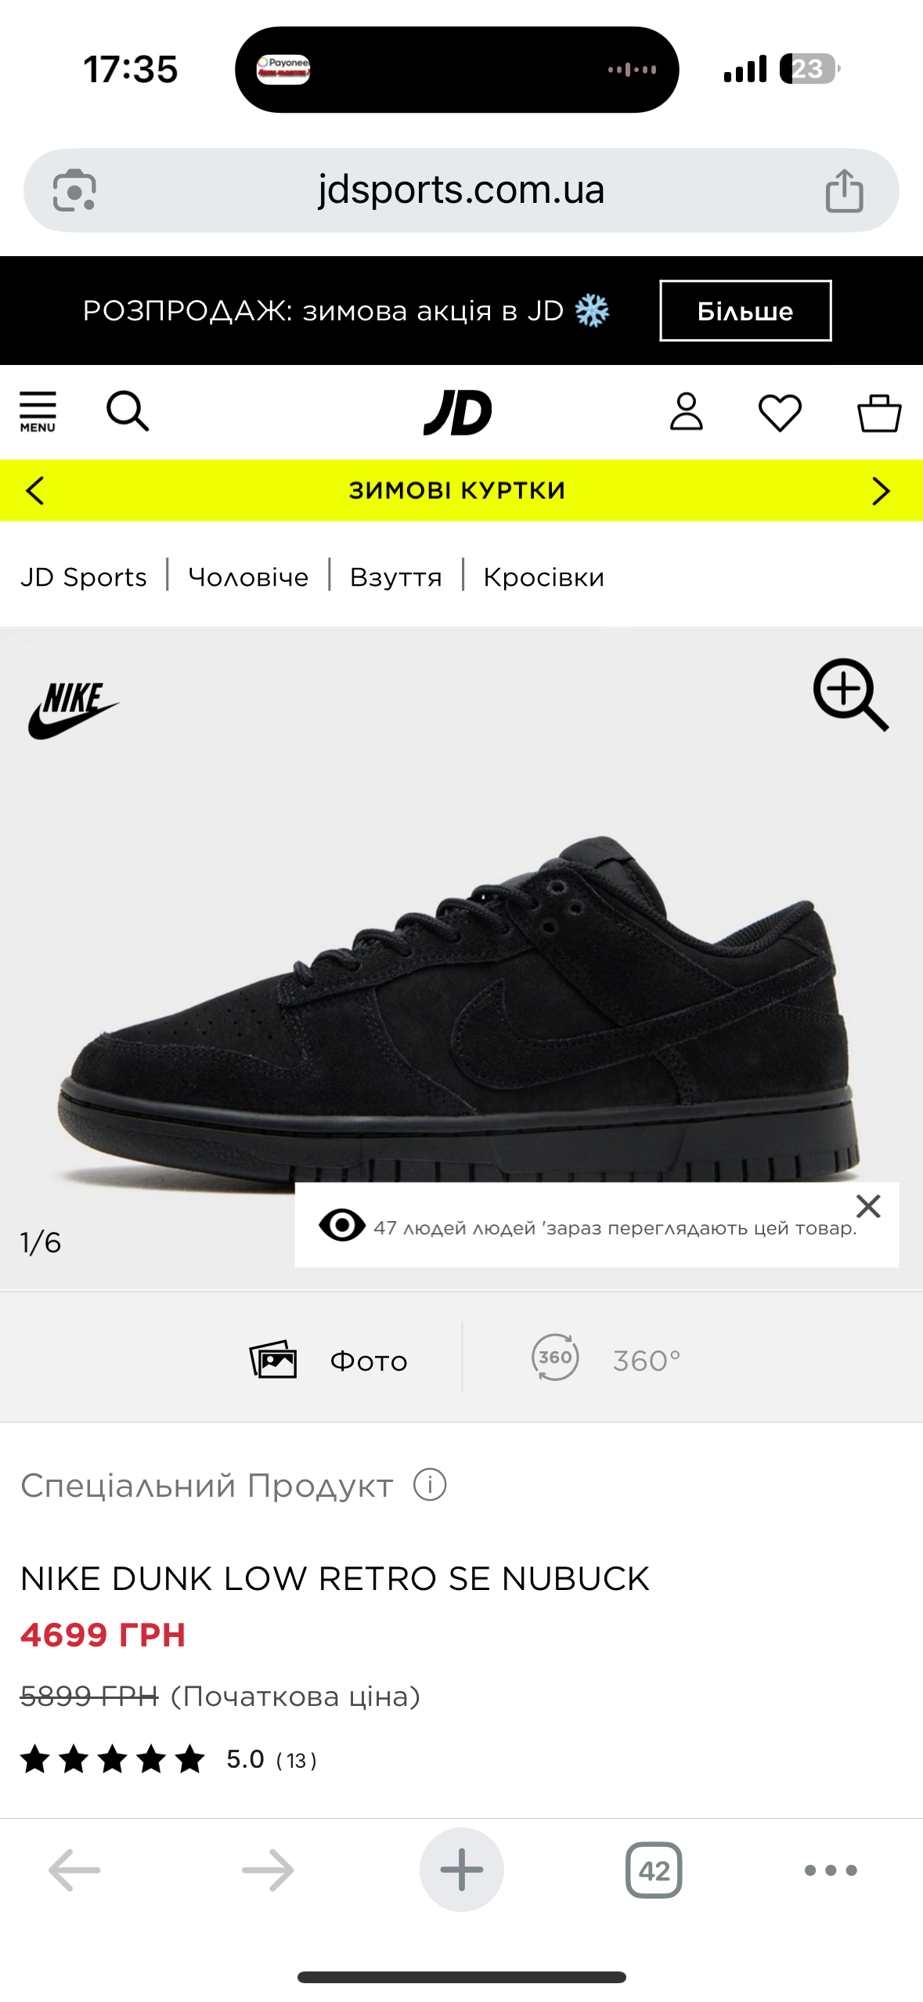Open the shopping basket icon
The width and height of the screenshot is (923, 2002).
point(879,412)
